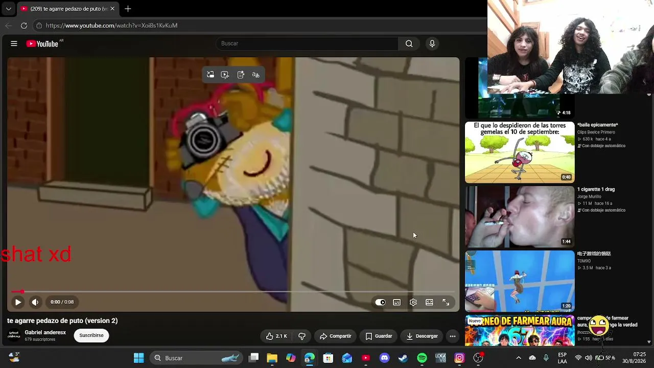The height and width of the screenshot is (368, 654).
Task: Open Discord from the taskbar
Action: coord(384,358)
